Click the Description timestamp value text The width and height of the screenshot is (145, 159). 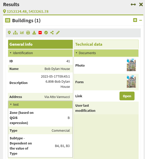55,81
